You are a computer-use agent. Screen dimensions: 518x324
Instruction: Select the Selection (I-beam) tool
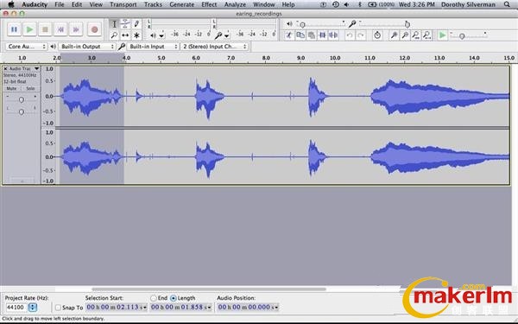pos(114,24)
